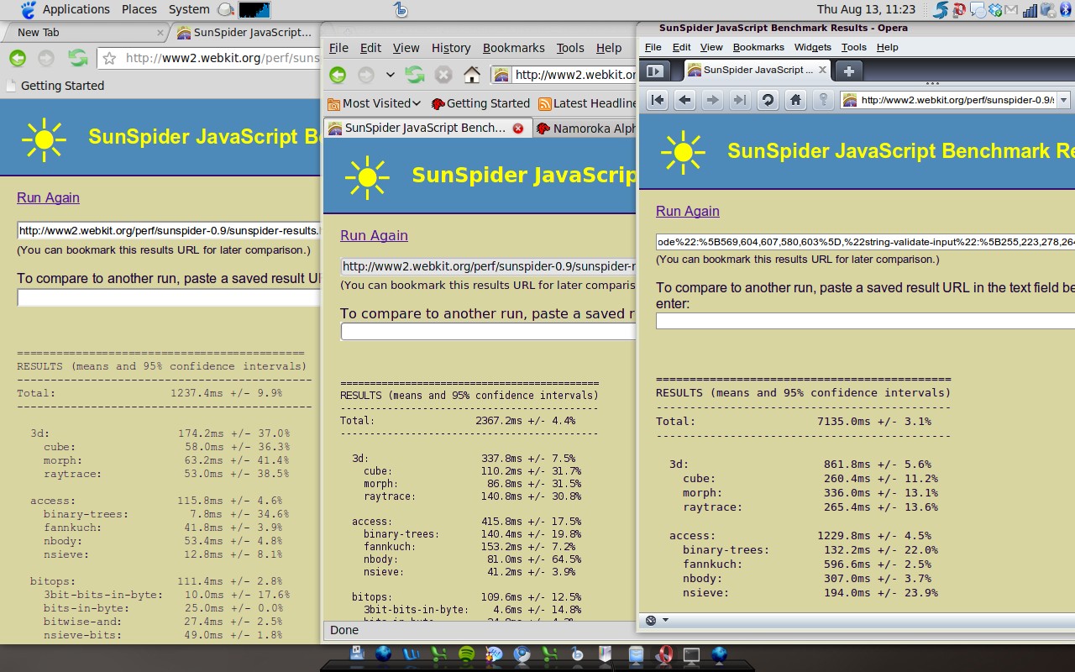Open the GNOME Applications menu

pyautogui.click(x=76, y=9)
